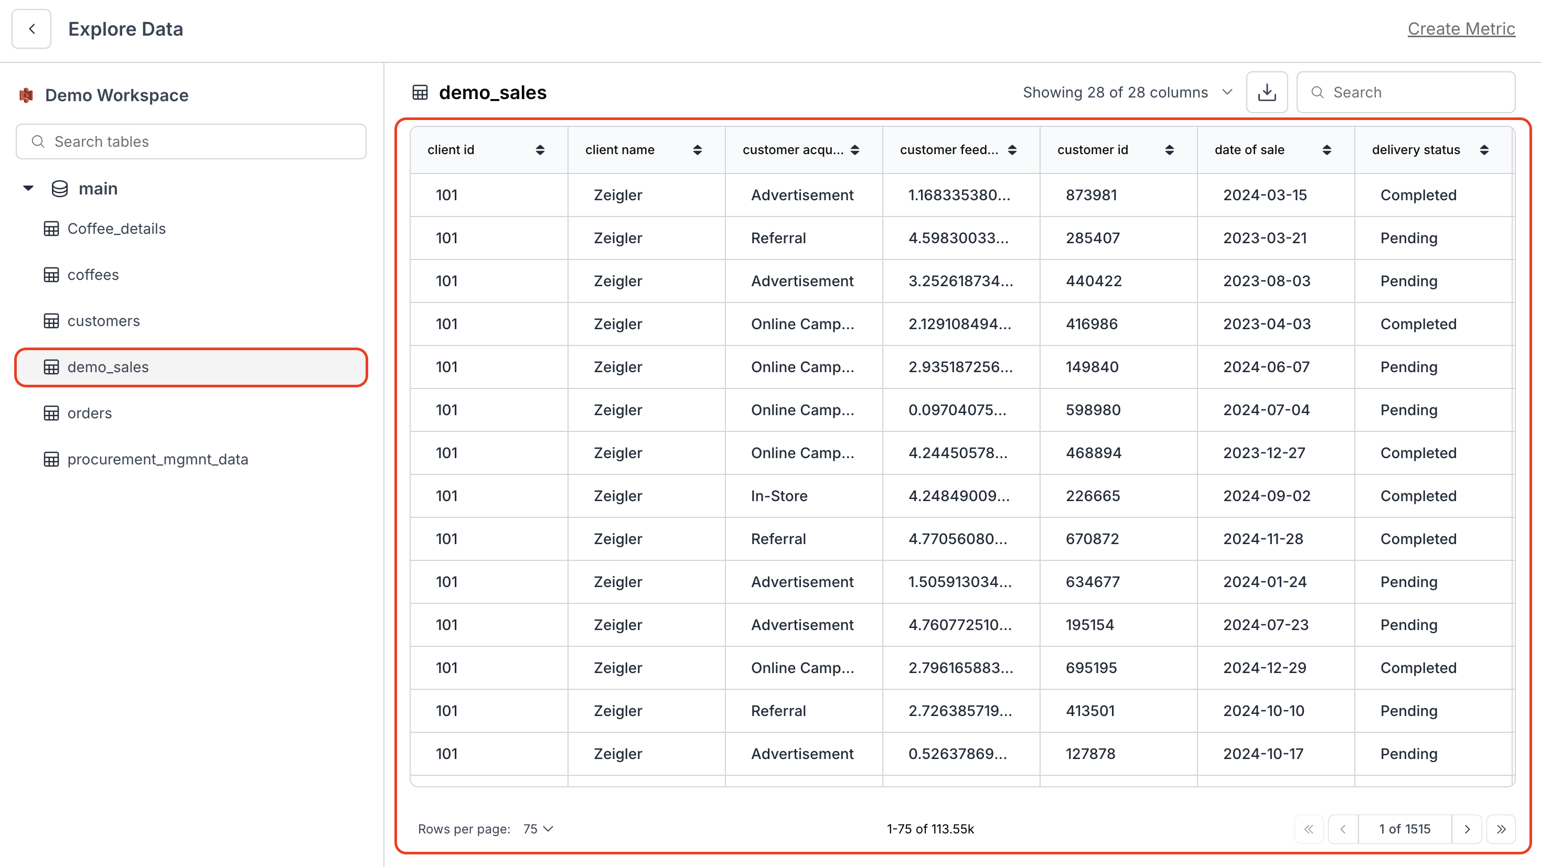Viewport: 1541px width, 867px height.
Task: Open the Rows per page dropdown
Action: click(538, 829)
